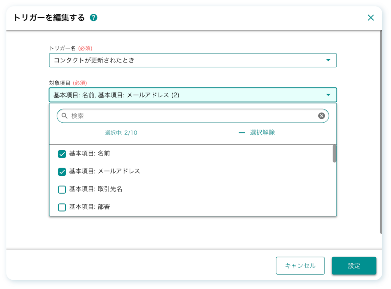Image resolution: width=391 pixels, height=289 pixels.
Task: Uncheck the 基本項目: メールアドレス checkbox
Action: click(x=62, y=172)
